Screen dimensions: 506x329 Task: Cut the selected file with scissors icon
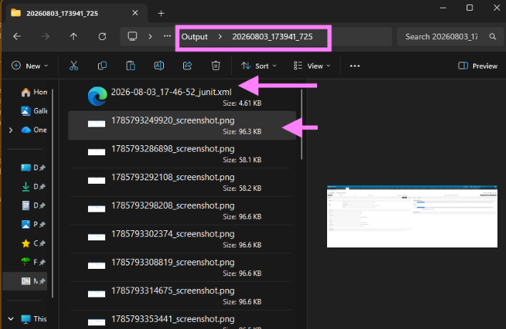coord(74,66)
